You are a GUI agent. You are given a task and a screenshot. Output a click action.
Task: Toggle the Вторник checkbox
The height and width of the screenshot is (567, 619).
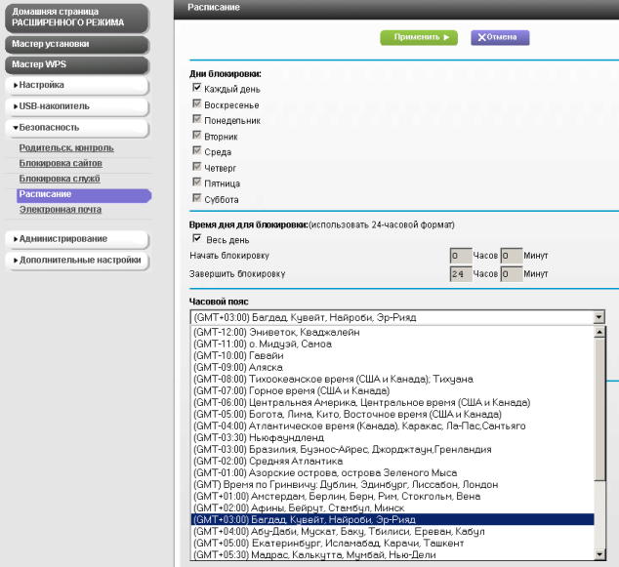[x=196, y=135]
